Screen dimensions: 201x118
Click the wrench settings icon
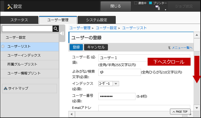point(10,6)
